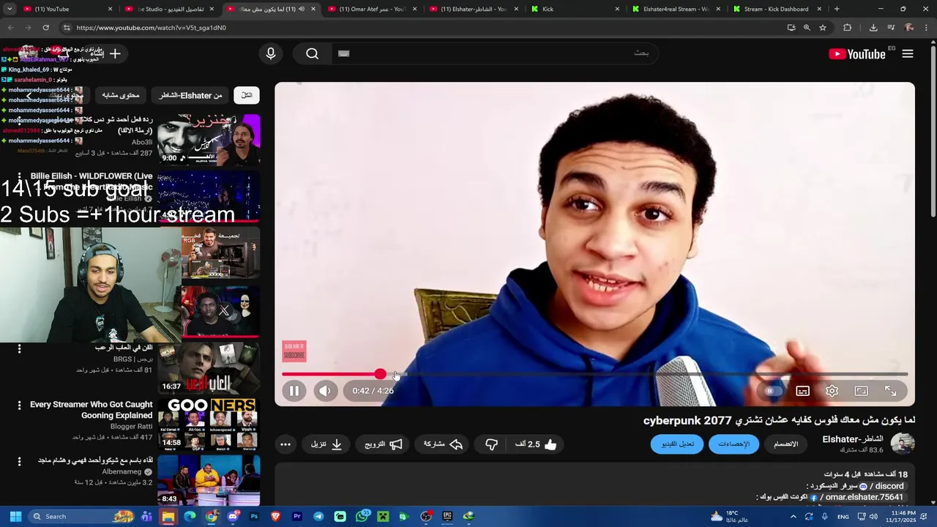Click the الترويج promote button

[384, 444]
